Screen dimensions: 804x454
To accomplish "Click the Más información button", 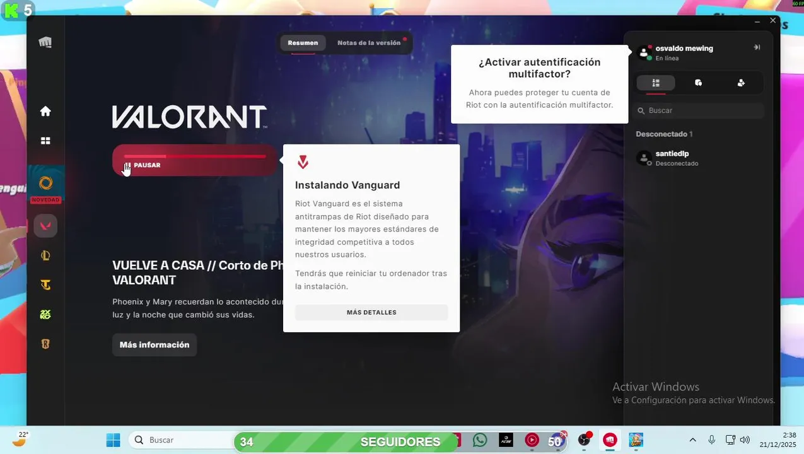I will point(154,345).
